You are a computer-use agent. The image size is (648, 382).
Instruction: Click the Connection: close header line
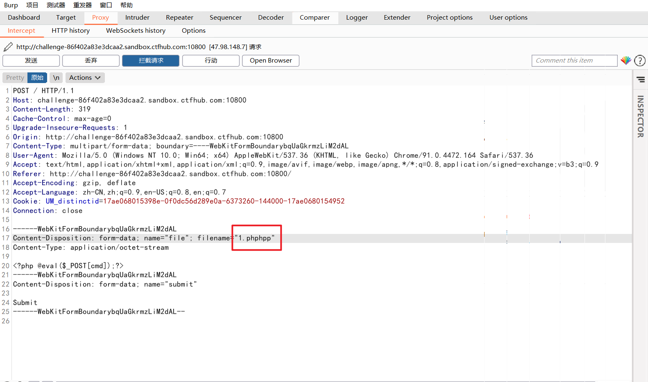click(48, 211)
